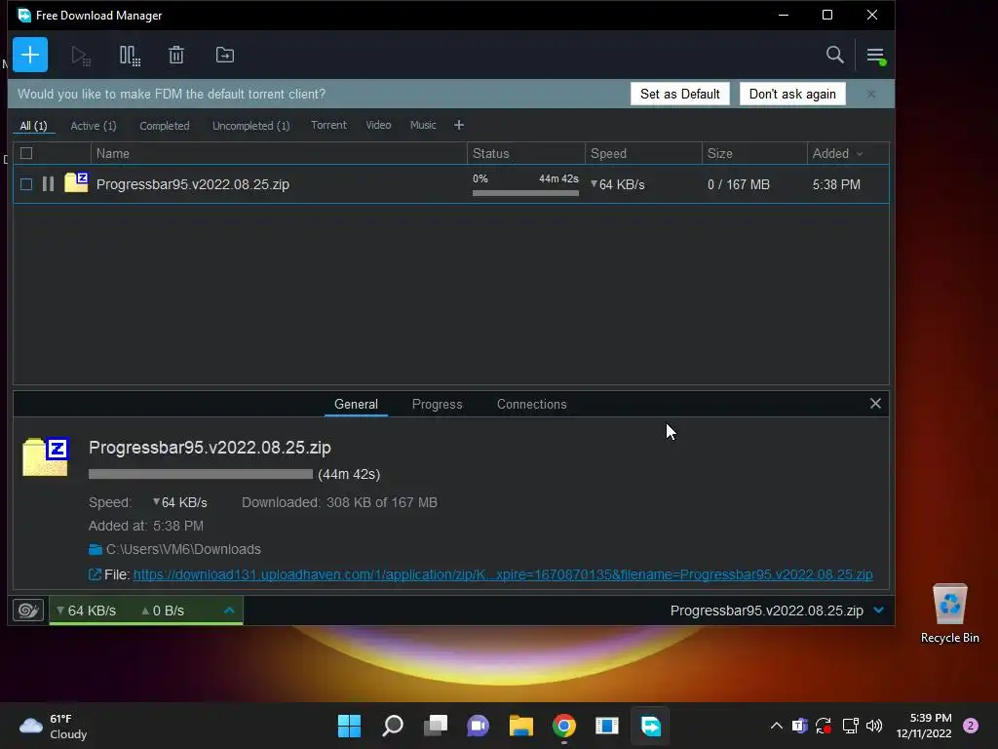The height and width of the screenshot is (749, 998).
Task: Click the move to folder toolbar icon
Action: click(225, 55)
